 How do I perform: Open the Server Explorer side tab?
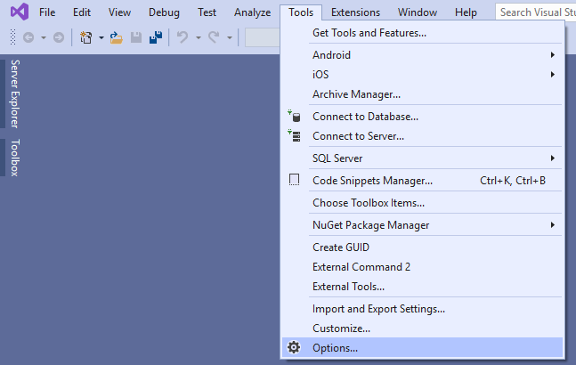15,93
